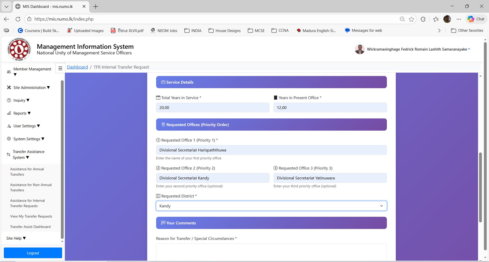
Task: Click the Reason for Transfer text area
Action: [x=271, y=252]
